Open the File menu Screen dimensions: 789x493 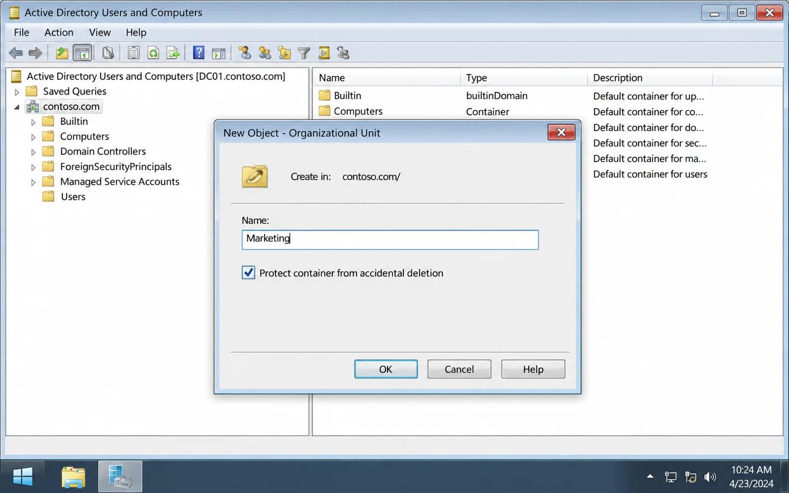click(21, 32)
